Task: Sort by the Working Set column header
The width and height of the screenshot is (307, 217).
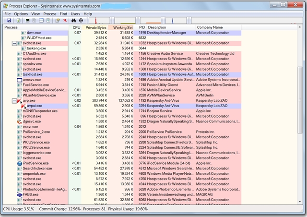Action: point(120,27)
